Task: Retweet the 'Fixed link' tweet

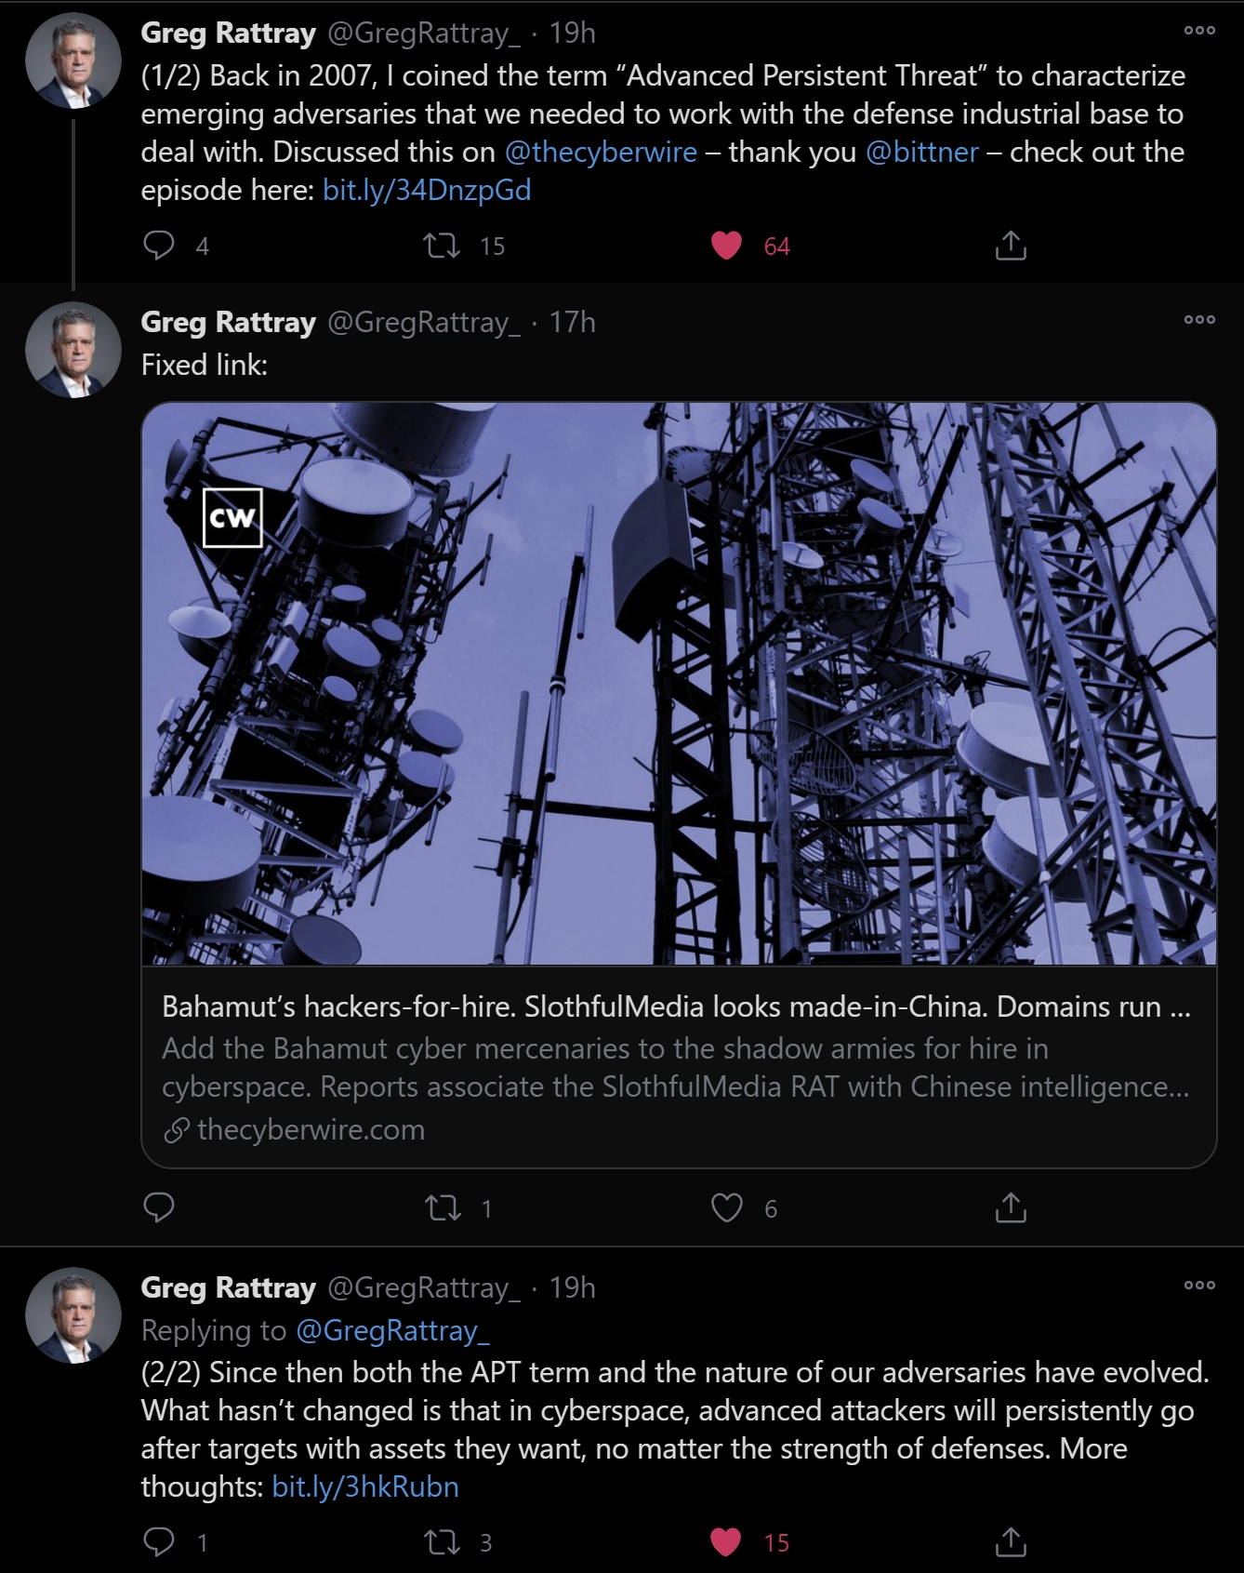Action: click(x=442, y=1207)
